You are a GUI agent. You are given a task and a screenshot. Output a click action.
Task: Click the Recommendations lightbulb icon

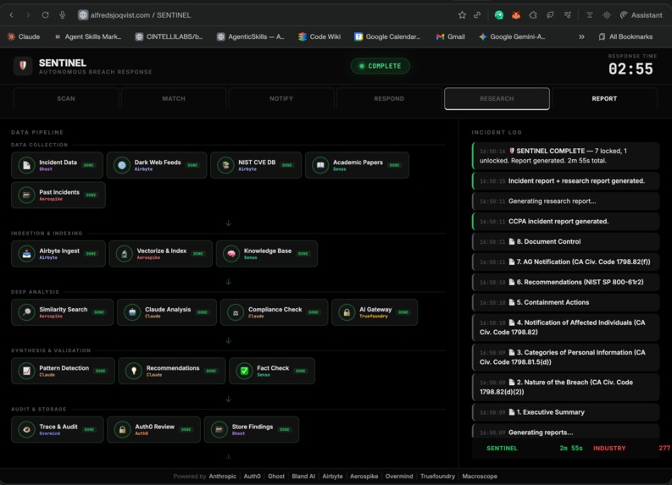point(134,371)
